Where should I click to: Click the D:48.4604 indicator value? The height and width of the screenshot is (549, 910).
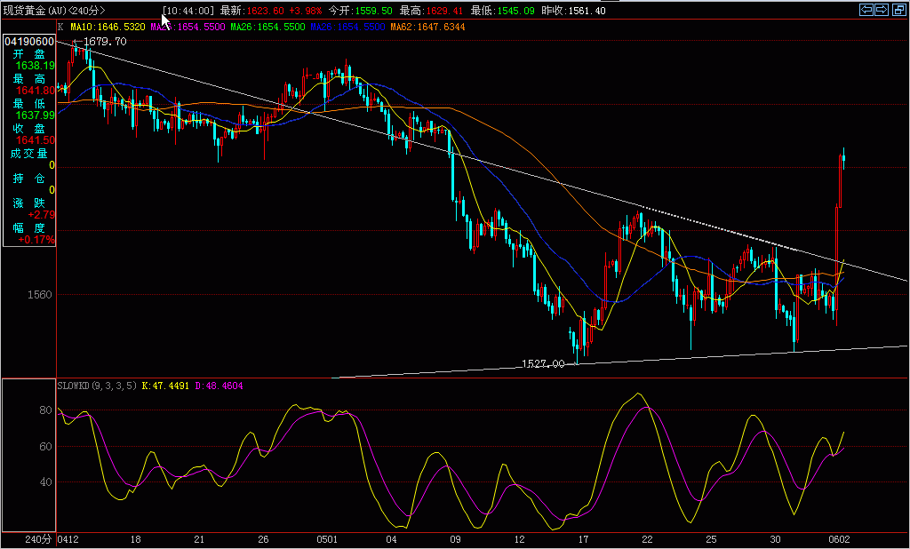pos(219,386)
